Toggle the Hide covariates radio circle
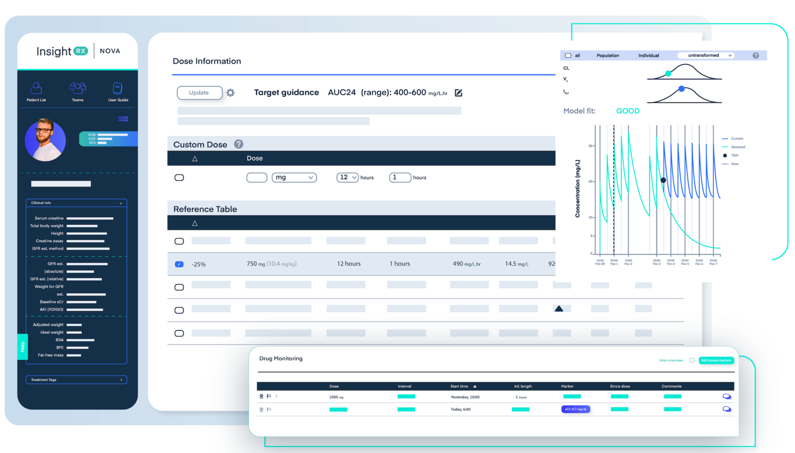Image resolution: width=795 pixels, height=453 pixels. (692, 360)
